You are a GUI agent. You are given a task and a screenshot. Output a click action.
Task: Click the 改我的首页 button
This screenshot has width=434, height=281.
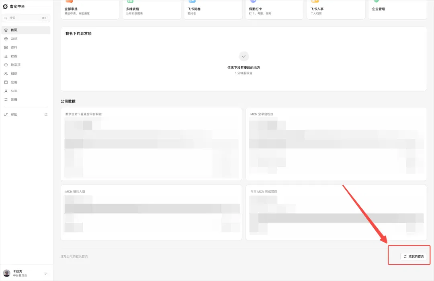(413, 256)
